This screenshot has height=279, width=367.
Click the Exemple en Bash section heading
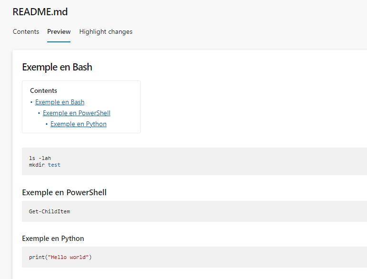pos(57,67)
